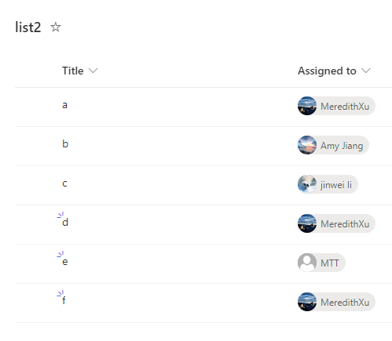The height and width of the screenshot is (341, 392).
Task: Expand the Assigned to column chevron
Action: tap(366, 71)
